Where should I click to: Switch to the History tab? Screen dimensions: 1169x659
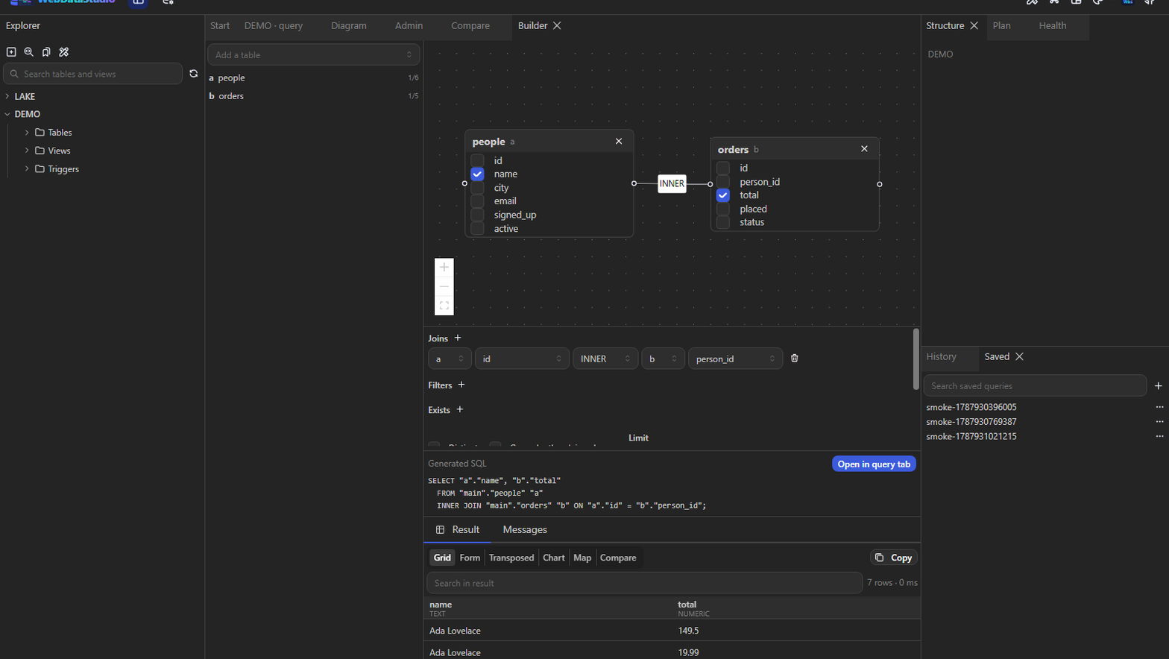pyautogui.click(x=941, y=356)
